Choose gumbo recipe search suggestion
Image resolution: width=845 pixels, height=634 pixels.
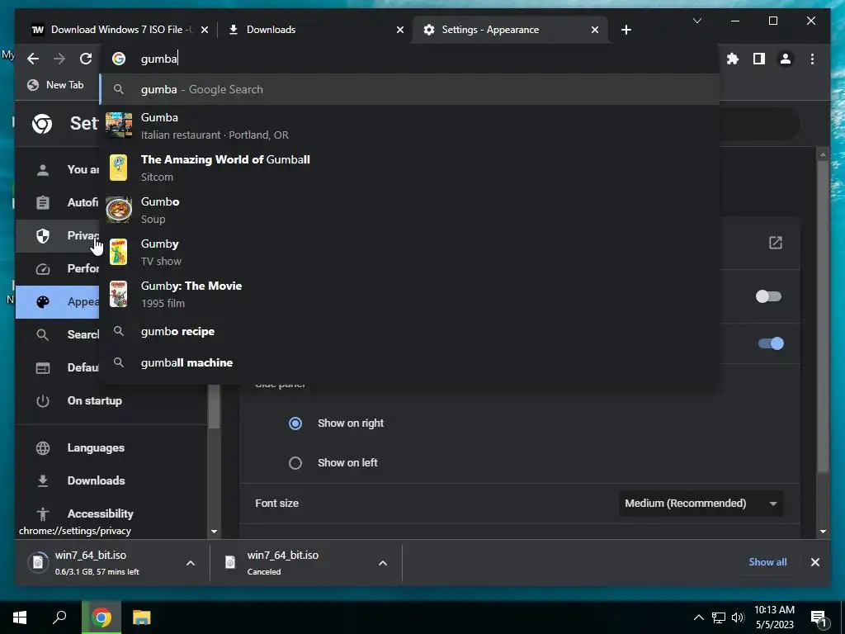tap(409, 332)
